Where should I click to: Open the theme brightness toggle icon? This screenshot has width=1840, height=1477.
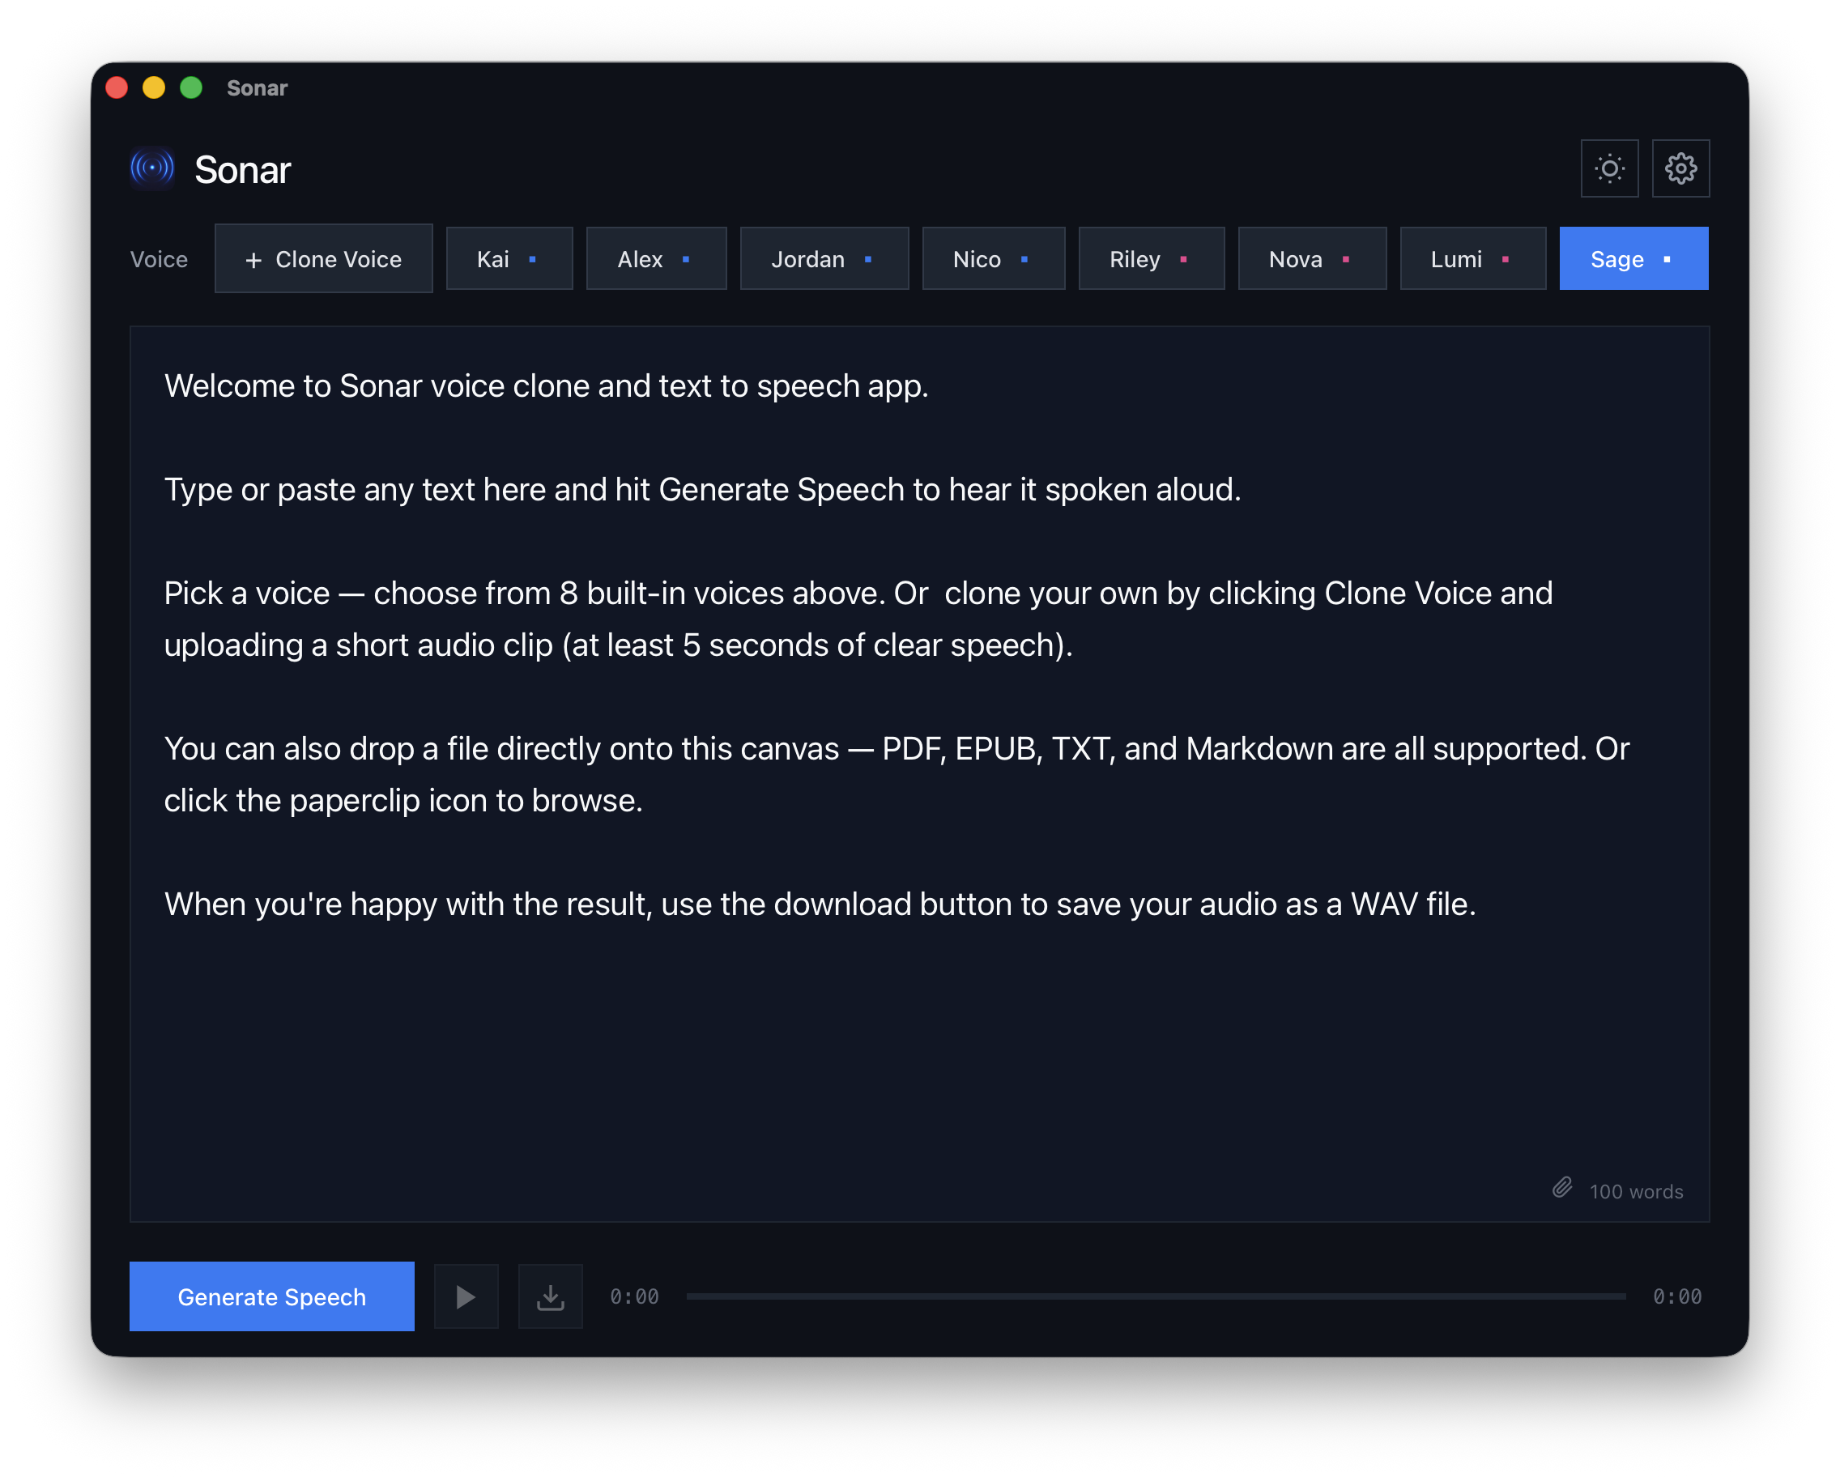pos(1608,168)
